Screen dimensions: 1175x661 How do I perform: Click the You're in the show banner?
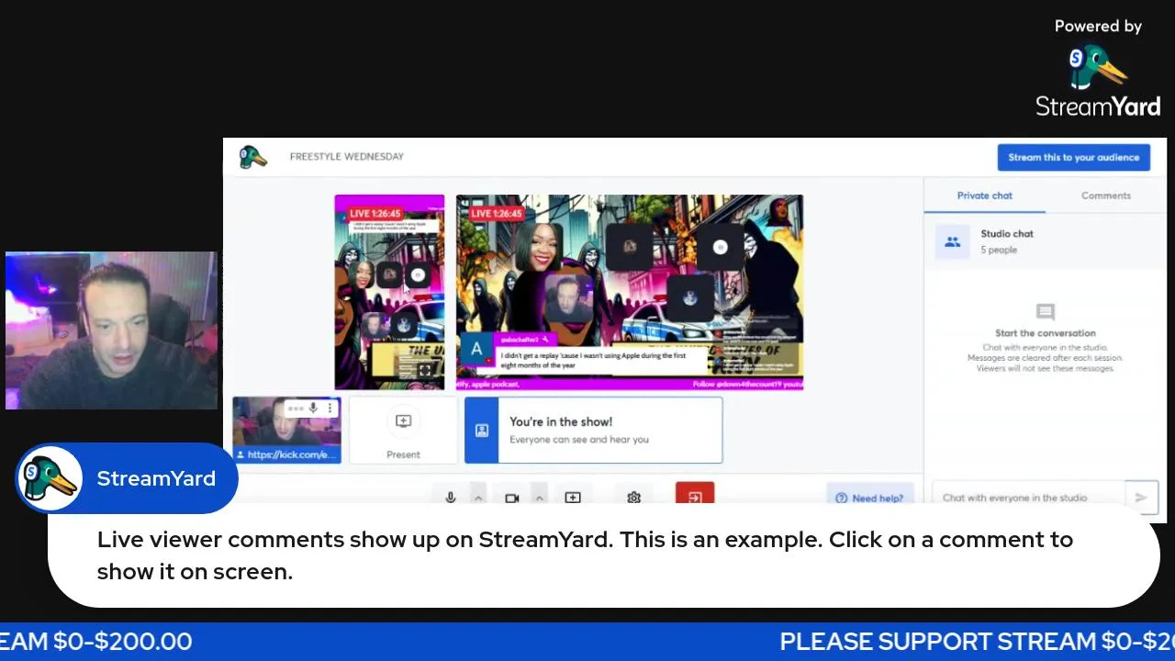pyautogui.click(x=593, y=430)
